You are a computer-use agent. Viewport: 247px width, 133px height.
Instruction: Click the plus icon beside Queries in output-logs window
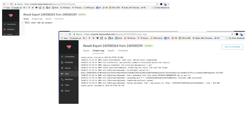coord(76,68)
